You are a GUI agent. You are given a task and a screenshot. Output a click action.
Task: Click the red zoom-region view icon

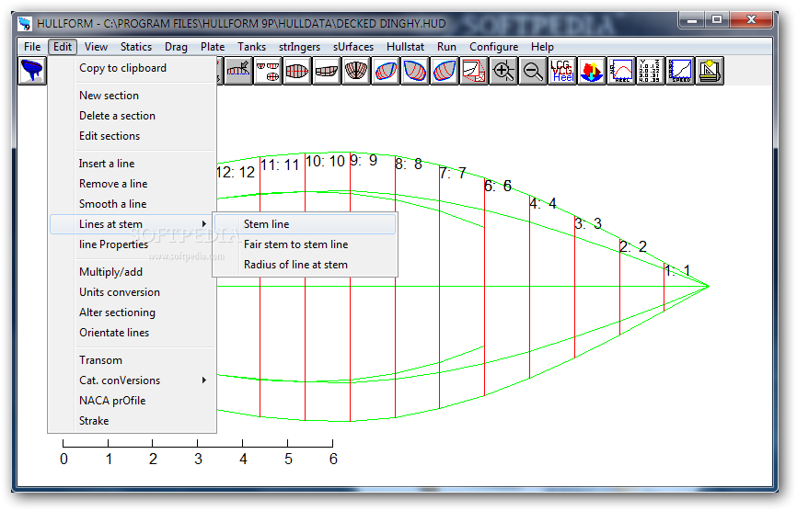pyautogui.click(x=474, y=71)
